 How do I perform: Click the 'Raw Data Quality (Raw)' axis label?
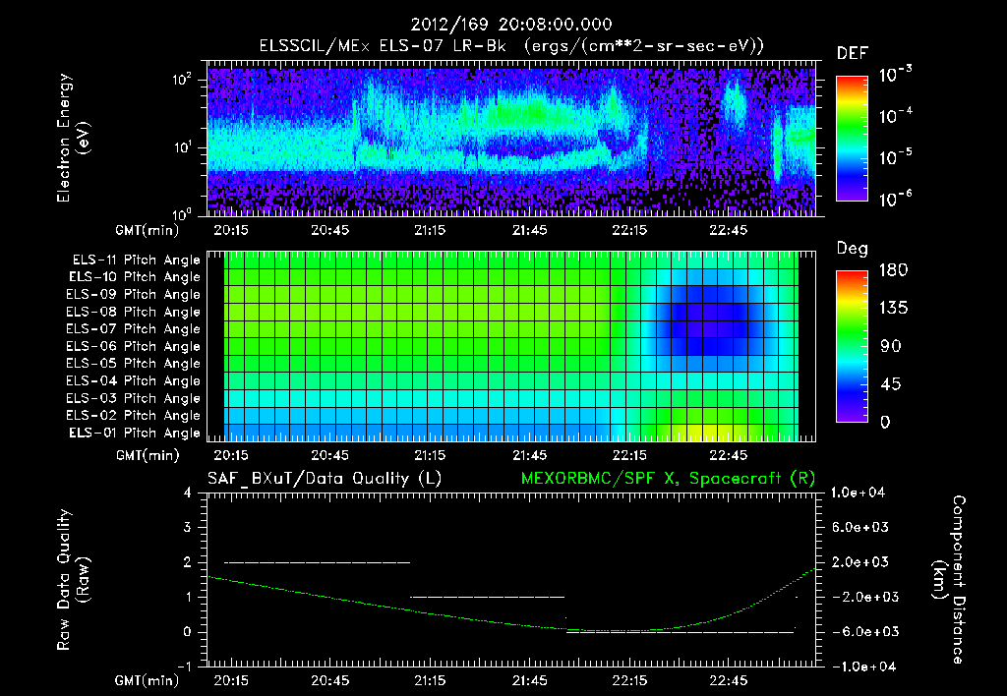tap(73, 580)
